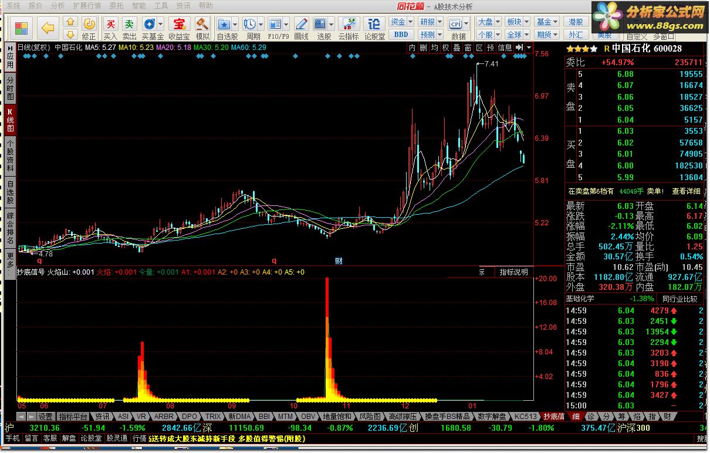
Task: Click the scrolling news headline about 大股东减持
Action: point(226,438)
